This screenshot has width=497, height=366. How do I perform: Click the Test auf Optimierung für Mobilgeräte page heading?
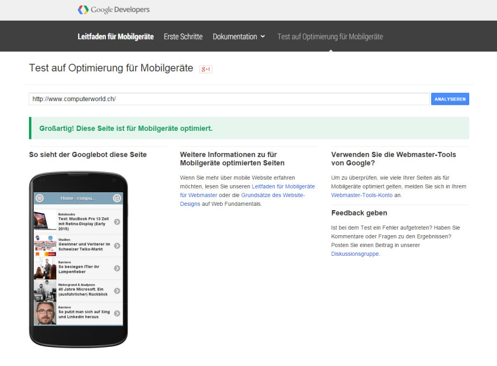tap(111, 68)
